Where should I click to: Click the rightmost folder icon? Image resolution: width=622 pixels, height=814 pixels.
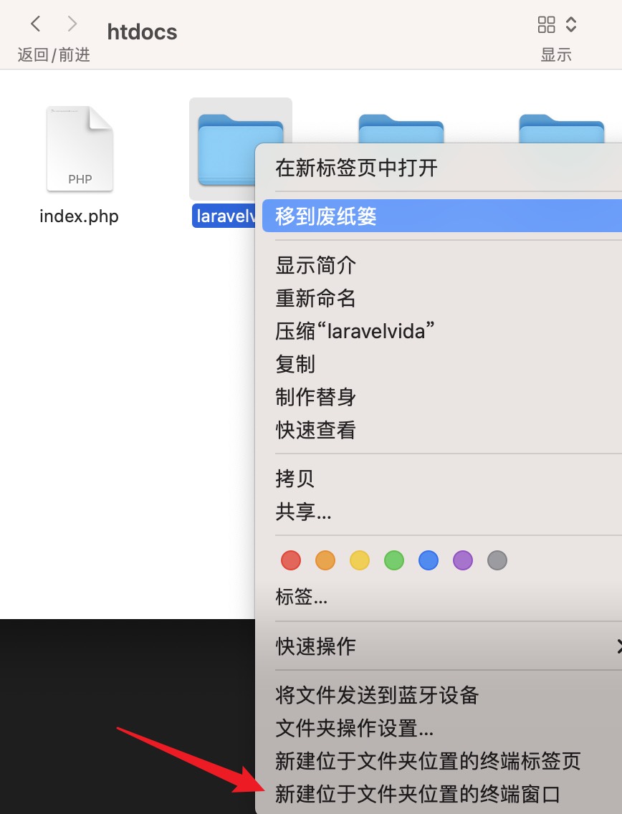click(561, 129)
